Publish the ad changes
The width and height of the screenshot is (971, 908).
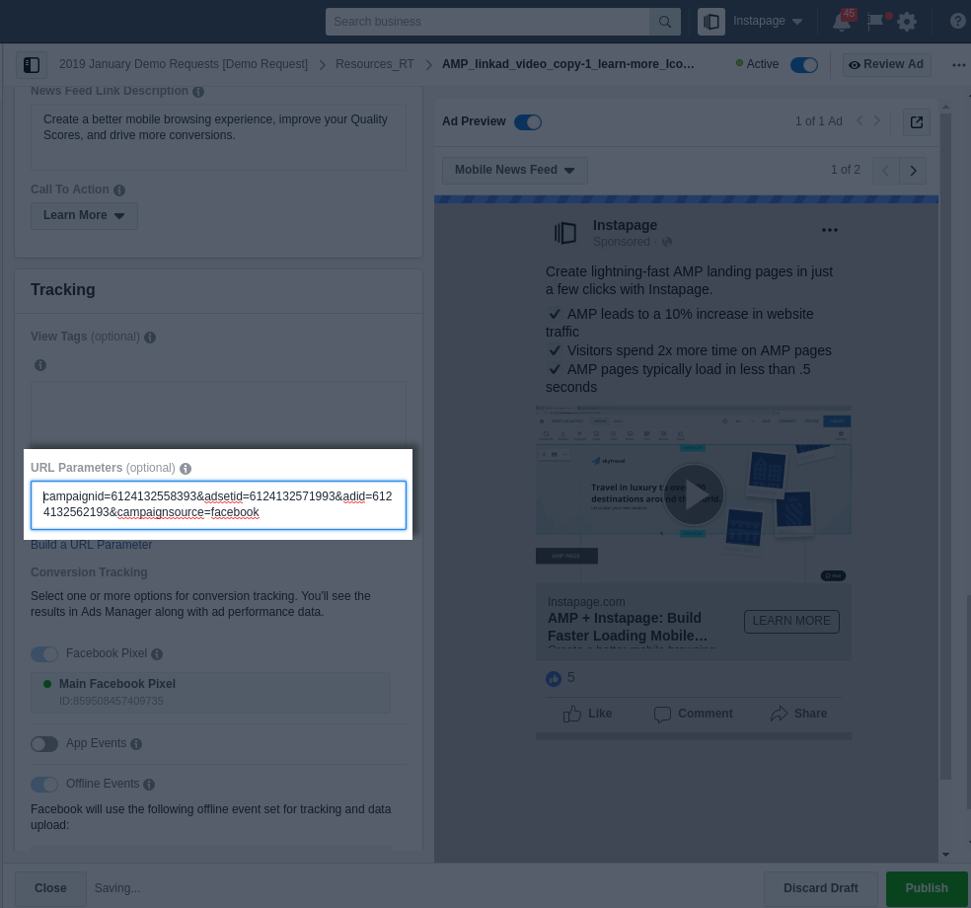pyautogui.click(x=926, y=888)
